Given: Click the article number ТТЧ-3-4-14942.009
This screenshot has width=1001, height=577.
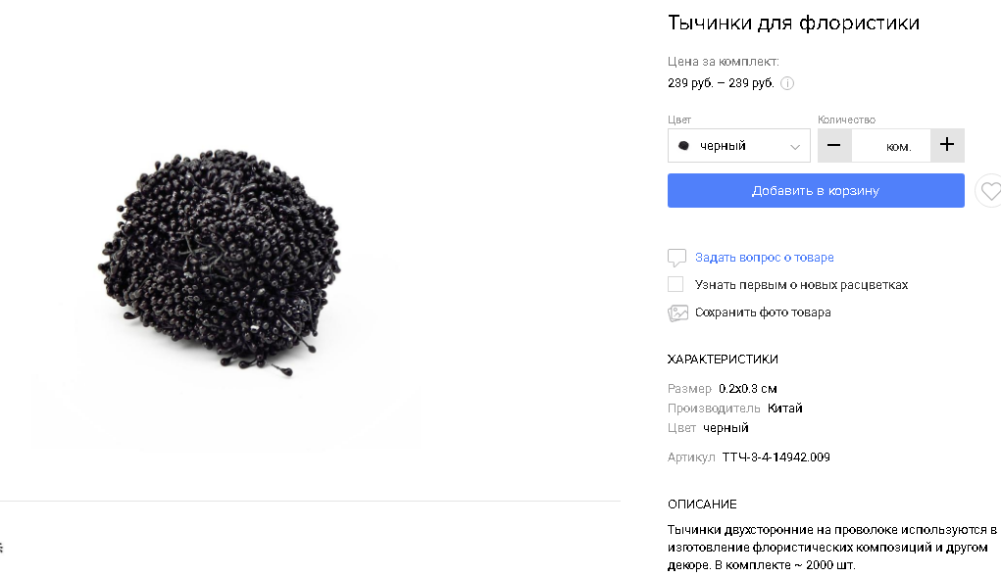Looking at the screenshot, I should pyautogui.click(x=776, y=457).
